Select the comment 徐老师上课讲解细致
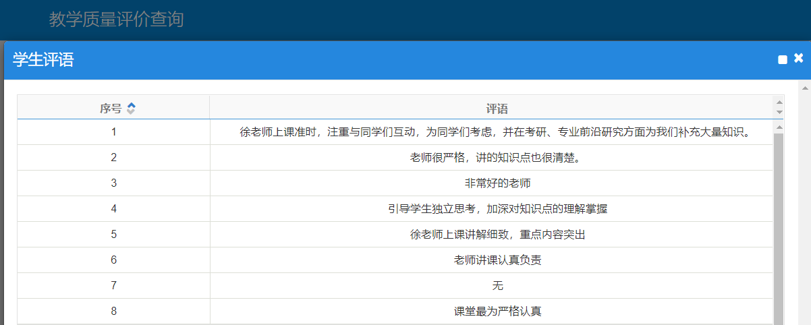 coord(496,235)
